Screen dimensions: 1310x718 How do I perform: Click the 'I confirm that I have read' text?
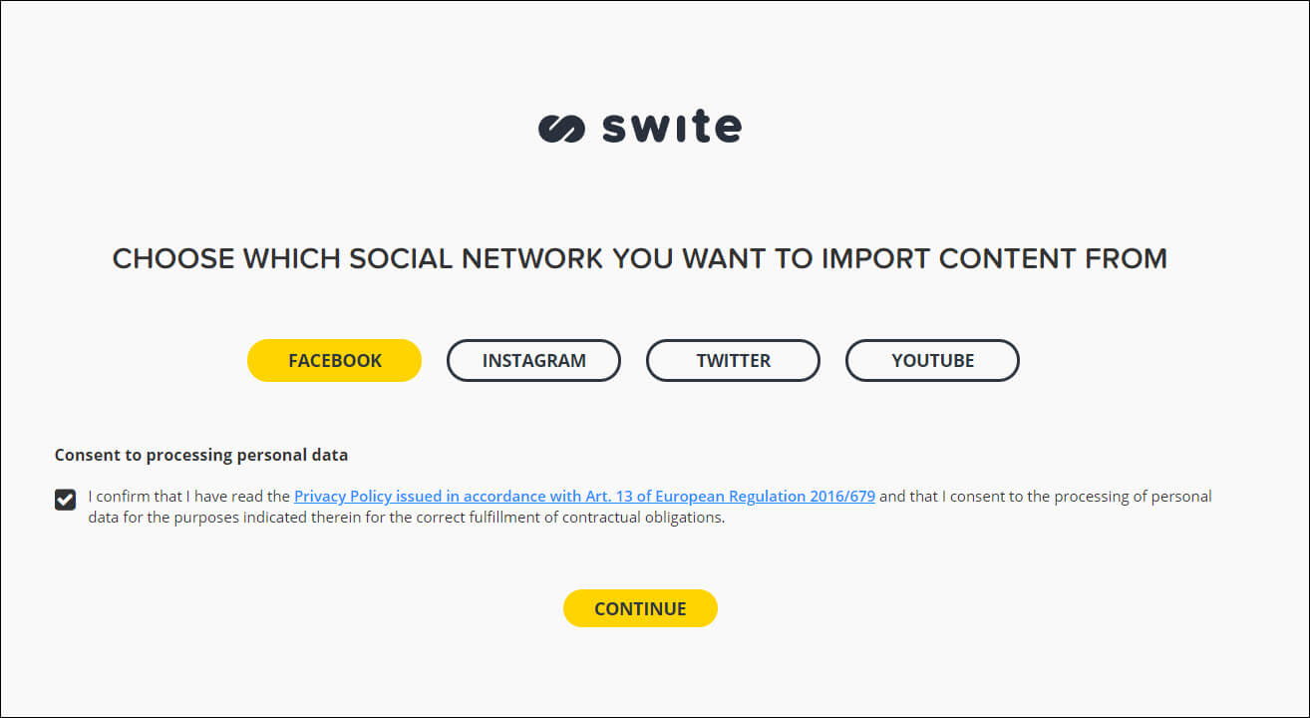coord(189,497)
